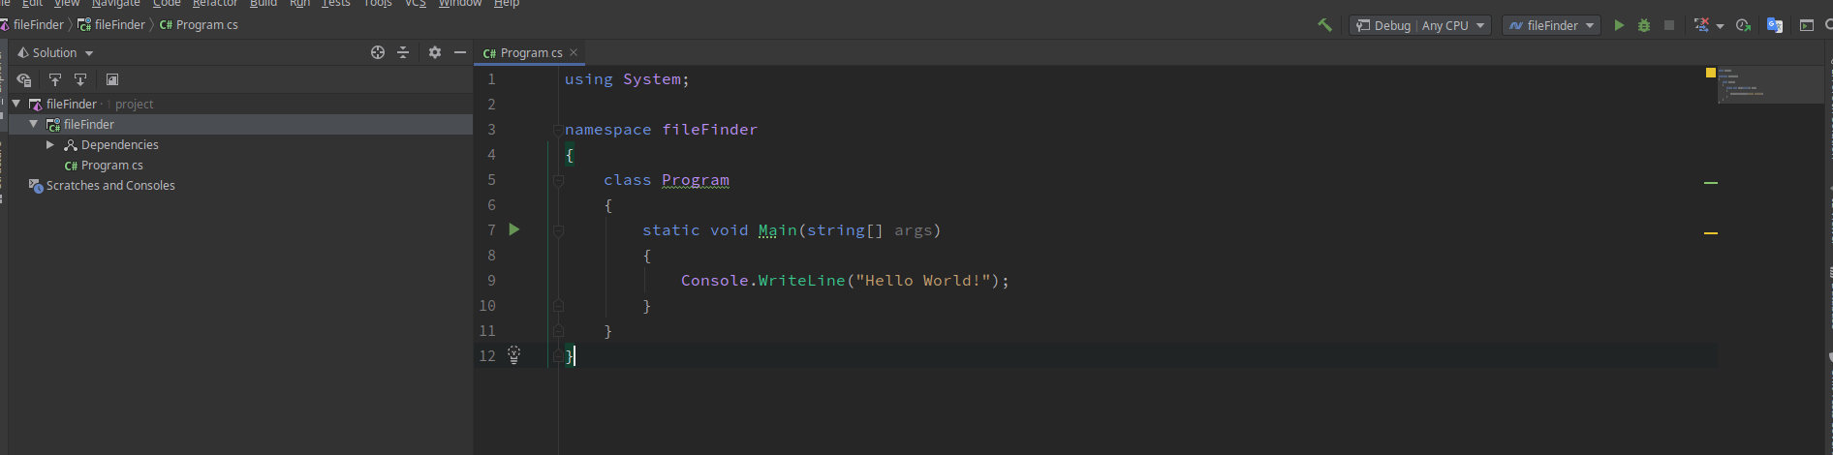This screenshot has height=455, width=1833.
Task: Run the fileFinder configuration with the play button
Action: pyautogui.click(x=1619, y=25)
